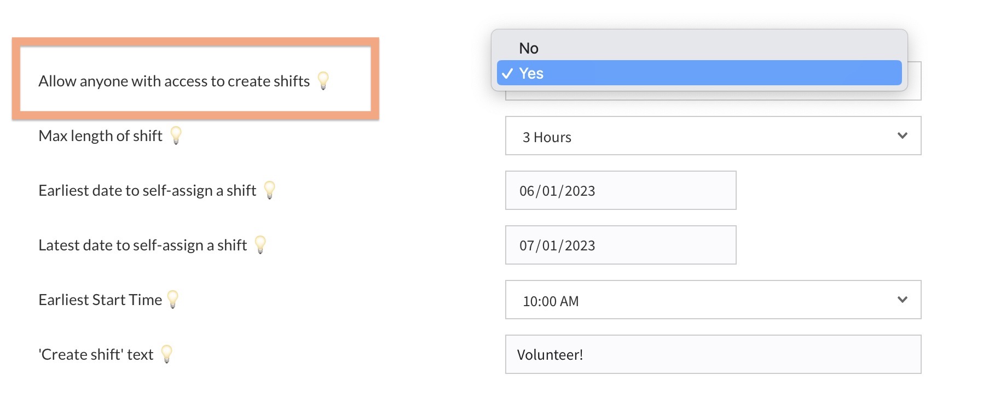The image size is (983, 398).
Task: Open the 3 Hours max length dropdown
Action: 712,136
